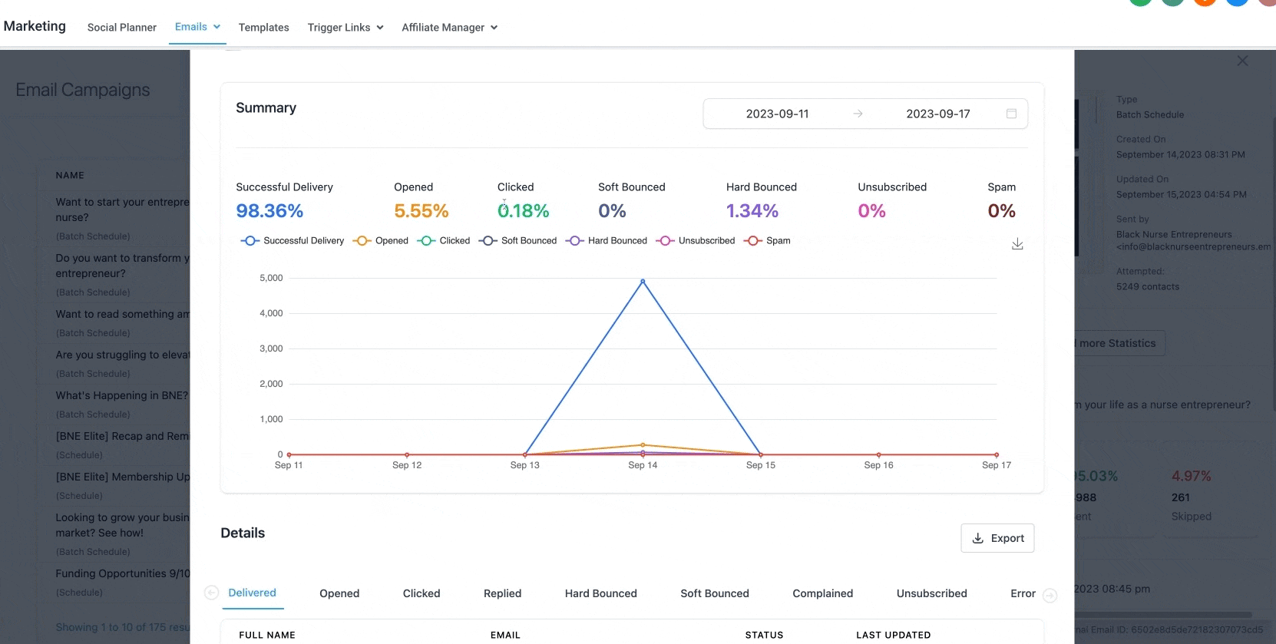Screen dimensions: 1276x644
Task: Close the statistics side panel
Action: pyautogui.click(x=1241, y=61)
